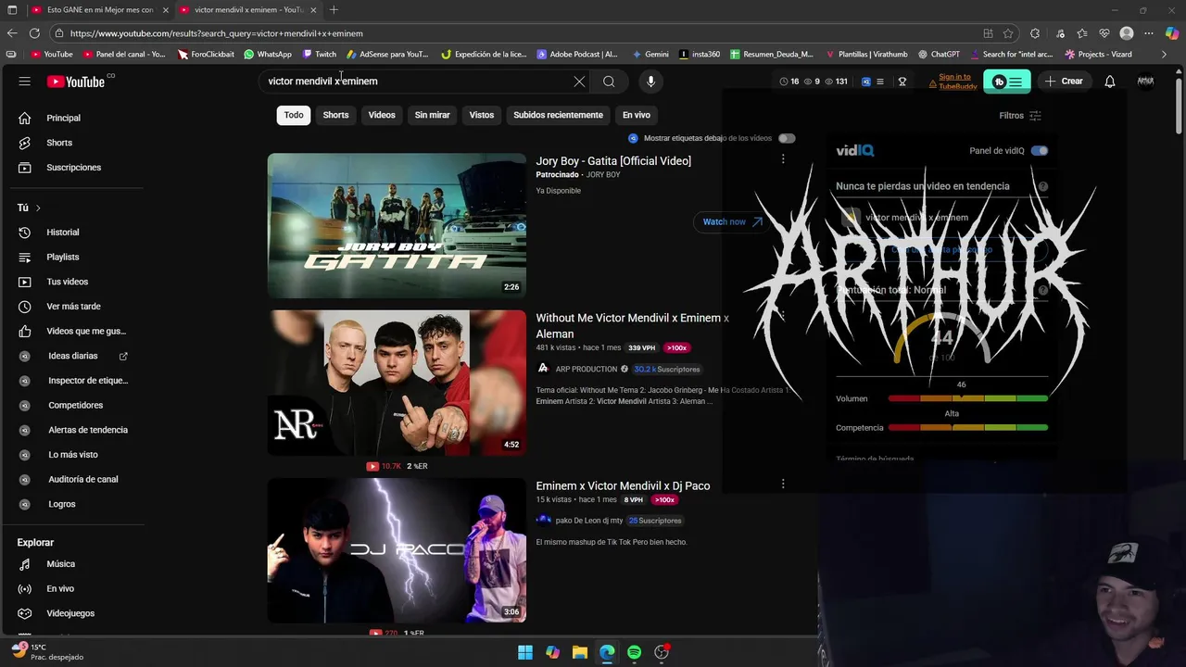Open the AdSense para YouTube bookmark
This screenshot has height=667, width=1186.
tap(387, 55)
